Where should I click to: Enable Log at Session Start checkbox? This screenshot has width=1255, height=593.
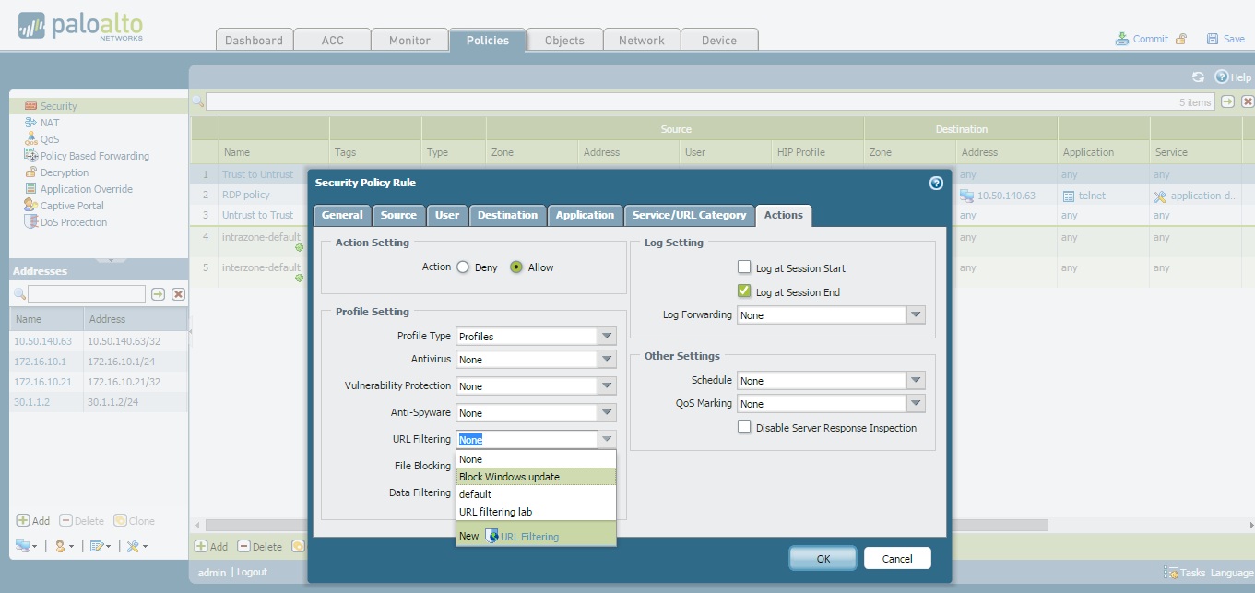744,267
